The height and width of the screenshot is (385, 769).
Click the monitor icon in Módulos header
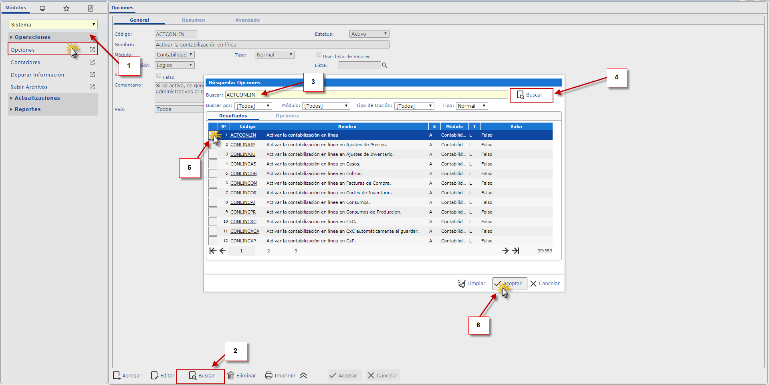42,8
